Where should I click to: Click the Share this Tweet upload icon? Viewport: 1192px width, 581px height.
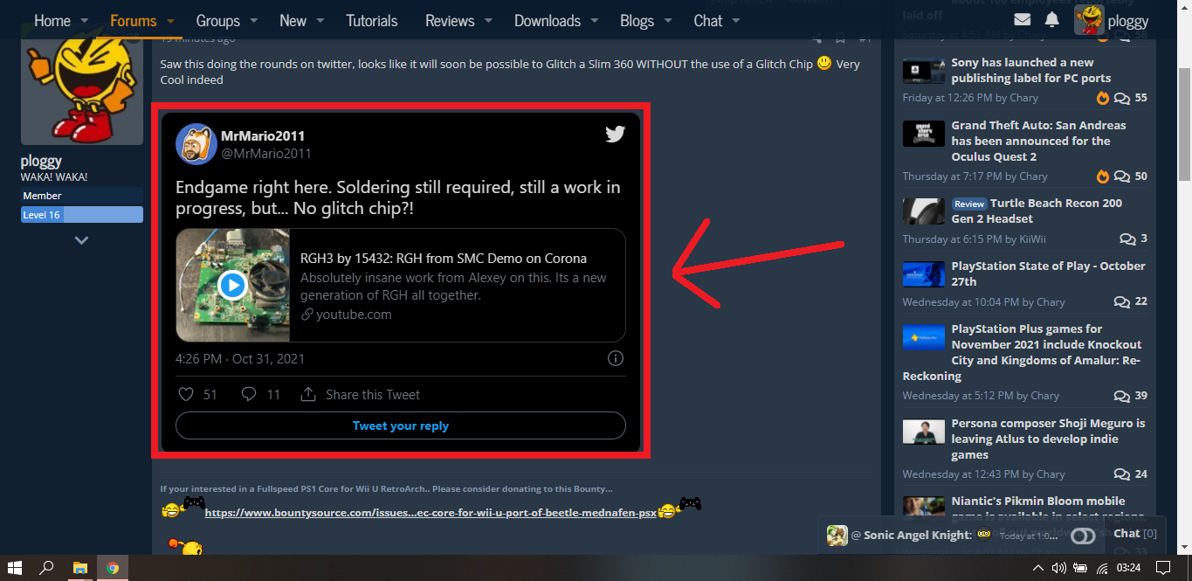(x=307, y=394)
